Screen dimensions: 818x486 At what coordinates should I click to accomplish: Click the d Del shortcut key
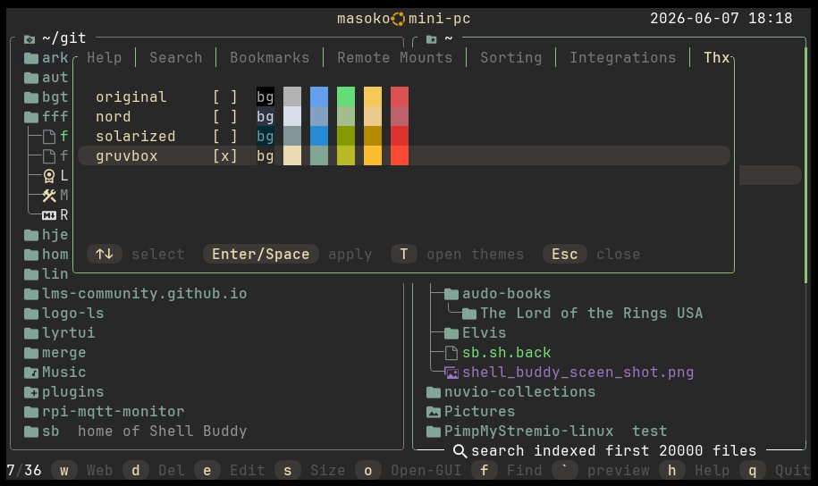(x=136, y=470)
